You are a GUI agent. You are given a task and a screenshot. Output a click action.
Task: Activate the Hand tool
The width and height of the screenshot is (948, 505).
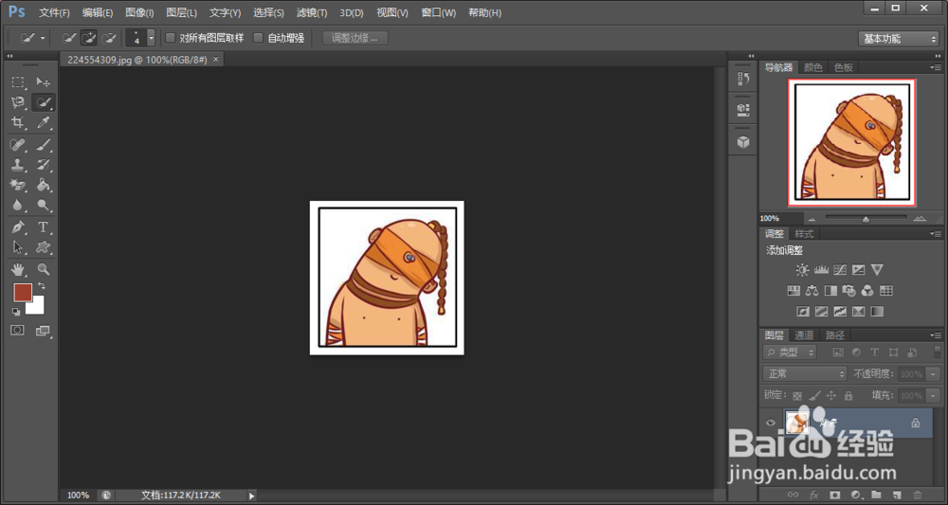pos(18,269)
